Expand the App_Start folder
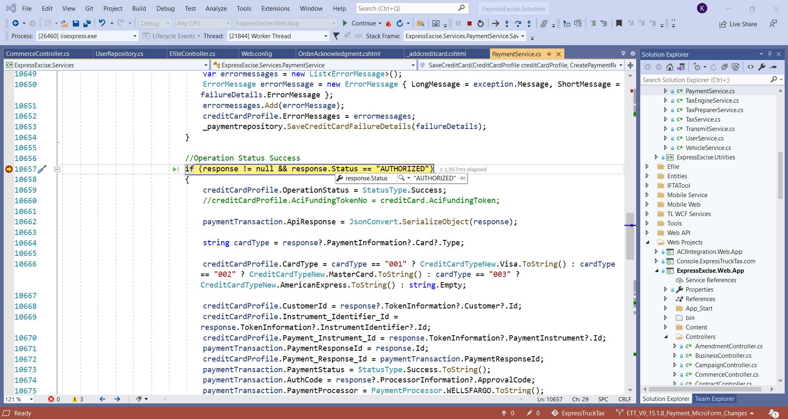 click(x=666, y=308)
